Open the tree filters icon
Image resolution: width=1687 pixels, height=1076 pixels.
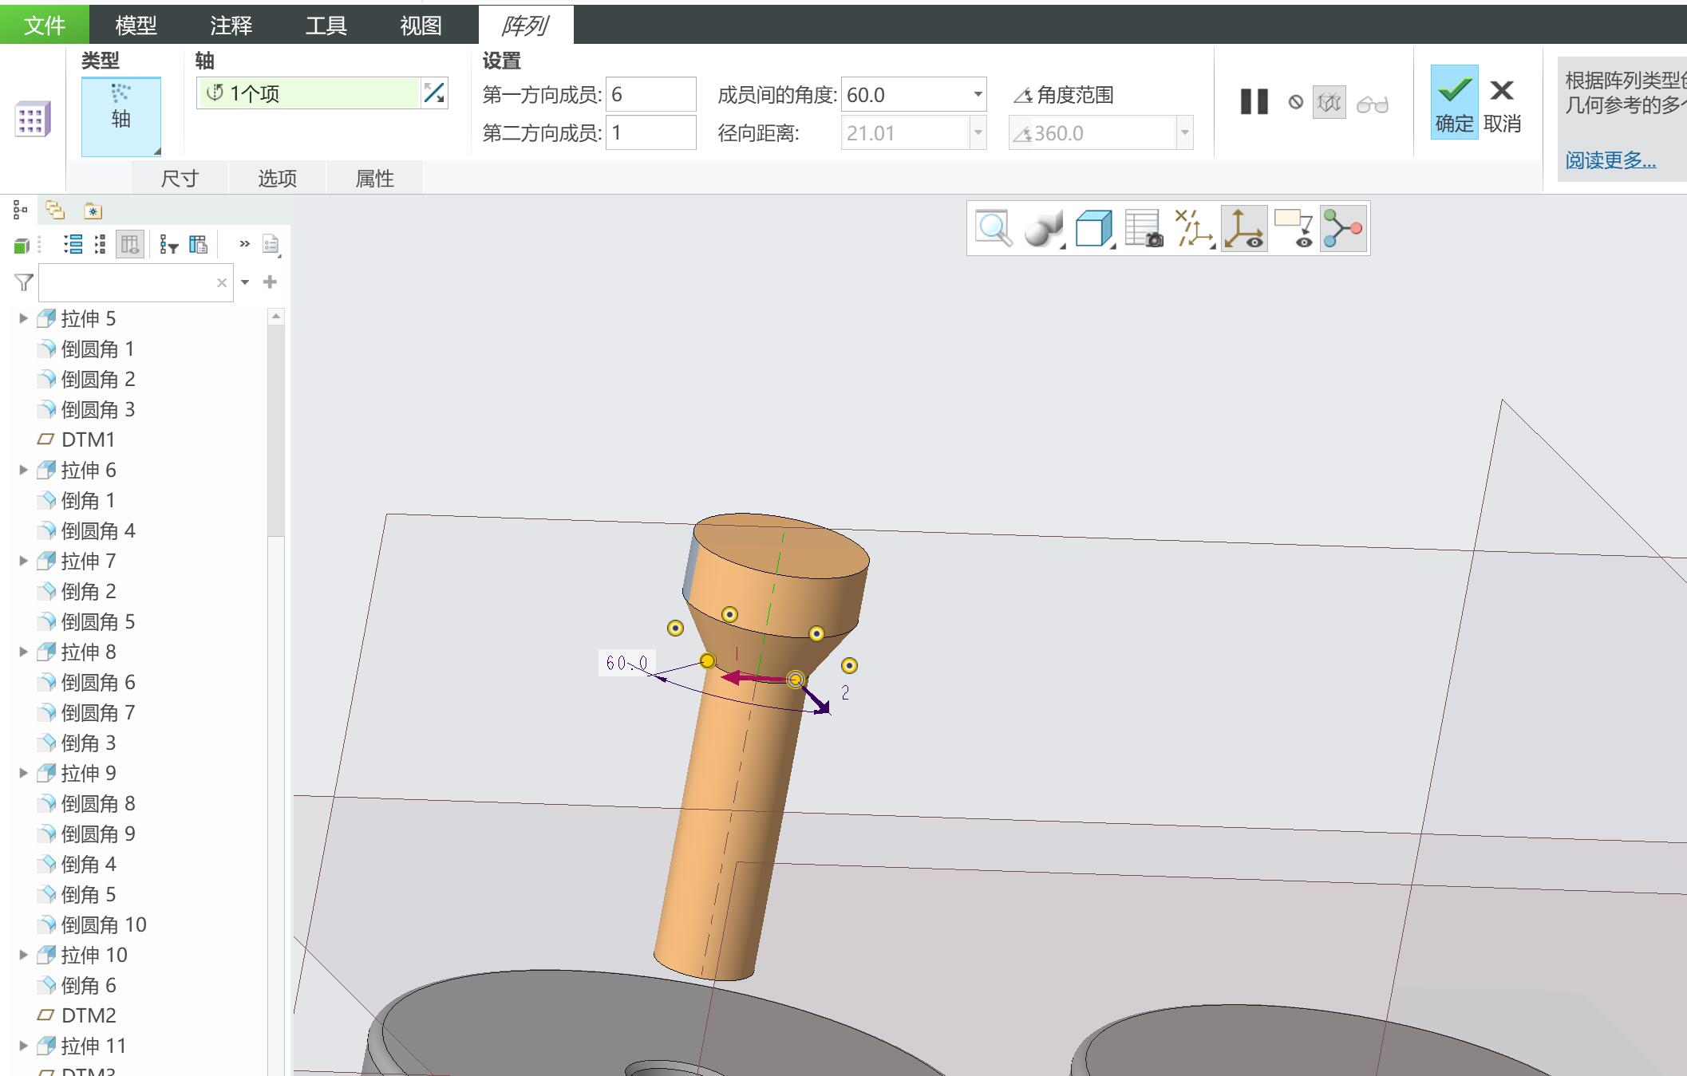[x=168, y=244]
